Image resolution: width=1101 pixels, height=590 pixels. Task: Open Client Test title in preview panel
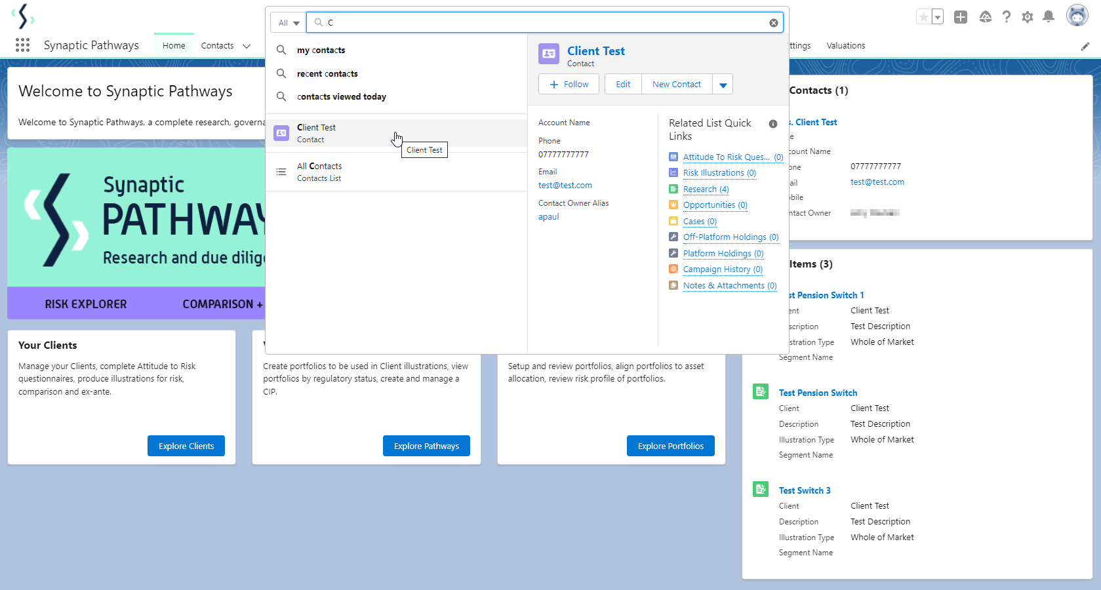pos(595,51)
